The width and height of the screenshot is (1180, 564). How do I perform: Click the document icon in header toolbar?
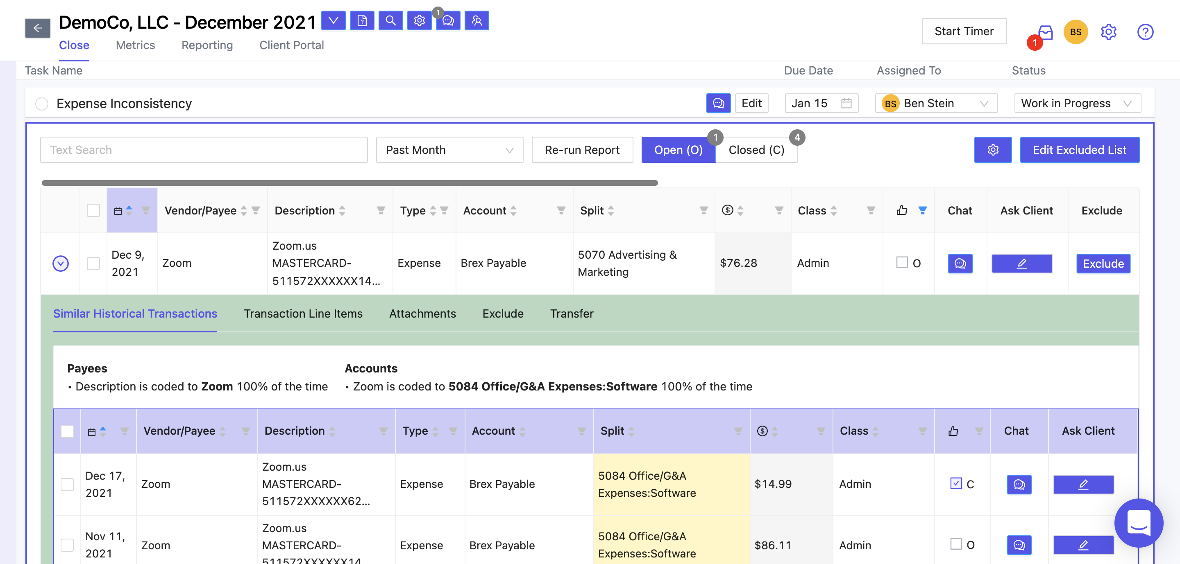[x=362, y=20]
